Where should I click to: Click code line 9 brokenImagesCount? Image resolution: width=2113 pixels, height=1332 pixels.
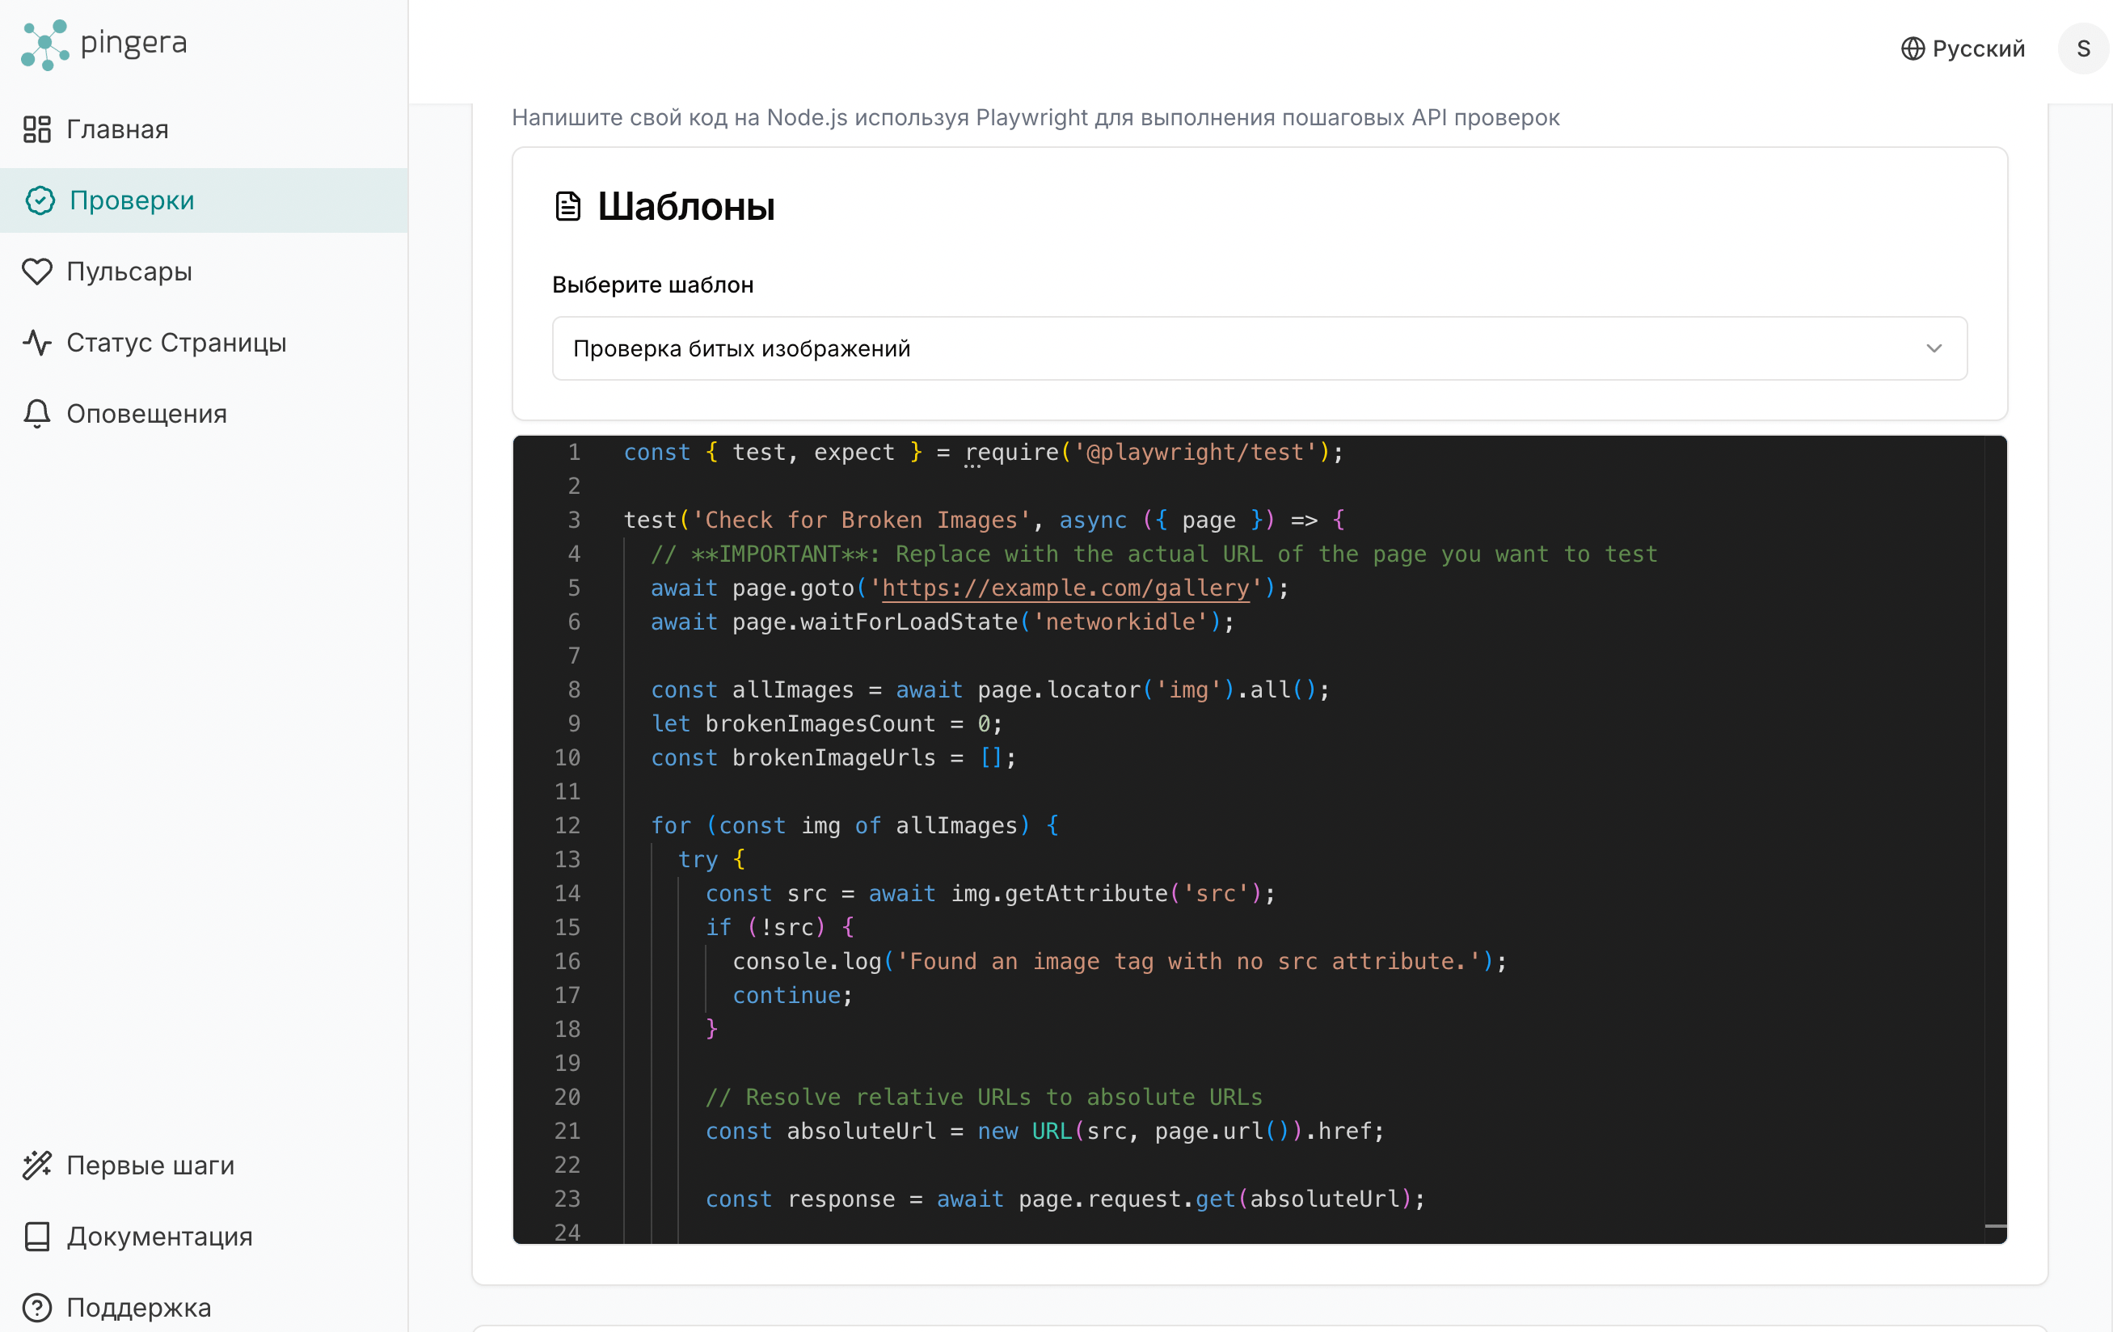pyautogui.click(x=820, y=724)
